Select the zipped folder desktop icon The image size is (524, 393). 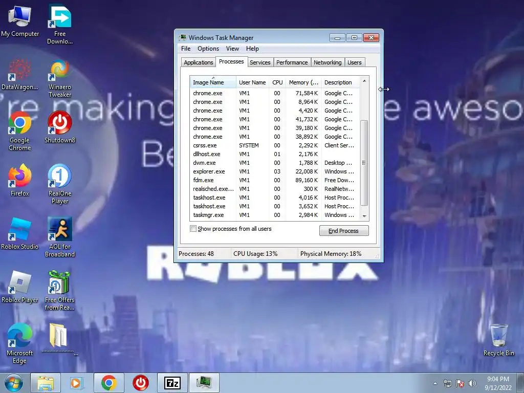[60, 340]
